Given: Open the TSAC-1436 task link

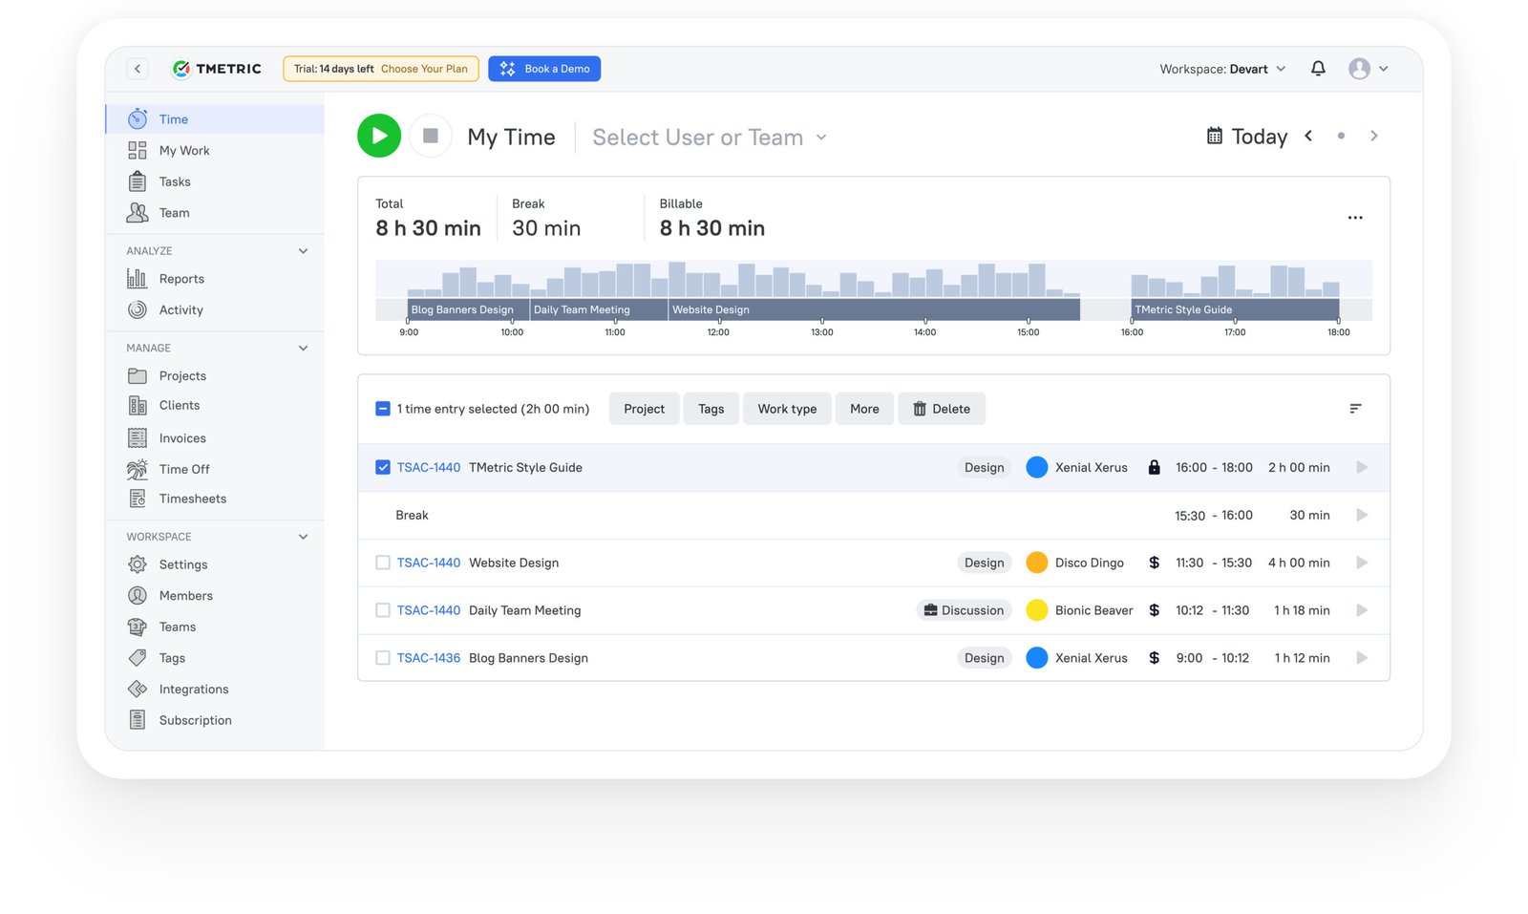Looking at the screenshot, I should pos(428,657).
